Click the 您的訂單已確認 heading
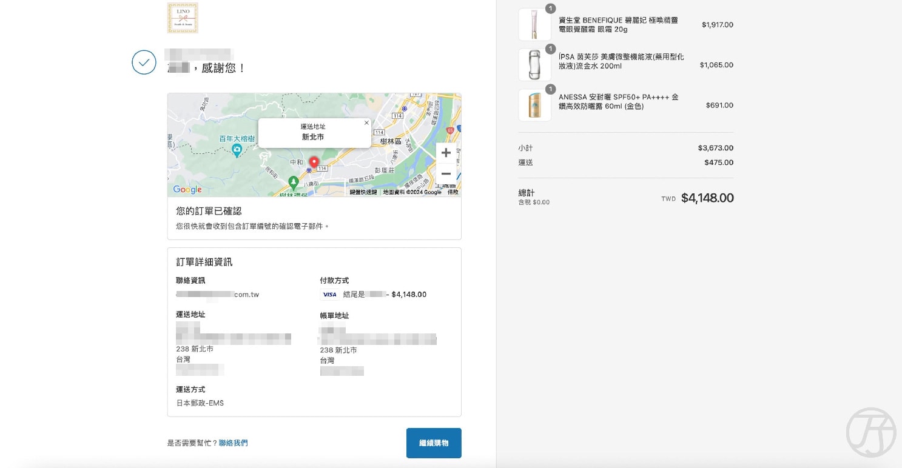This screenshot has height=468, width=902. pos(209,211)
